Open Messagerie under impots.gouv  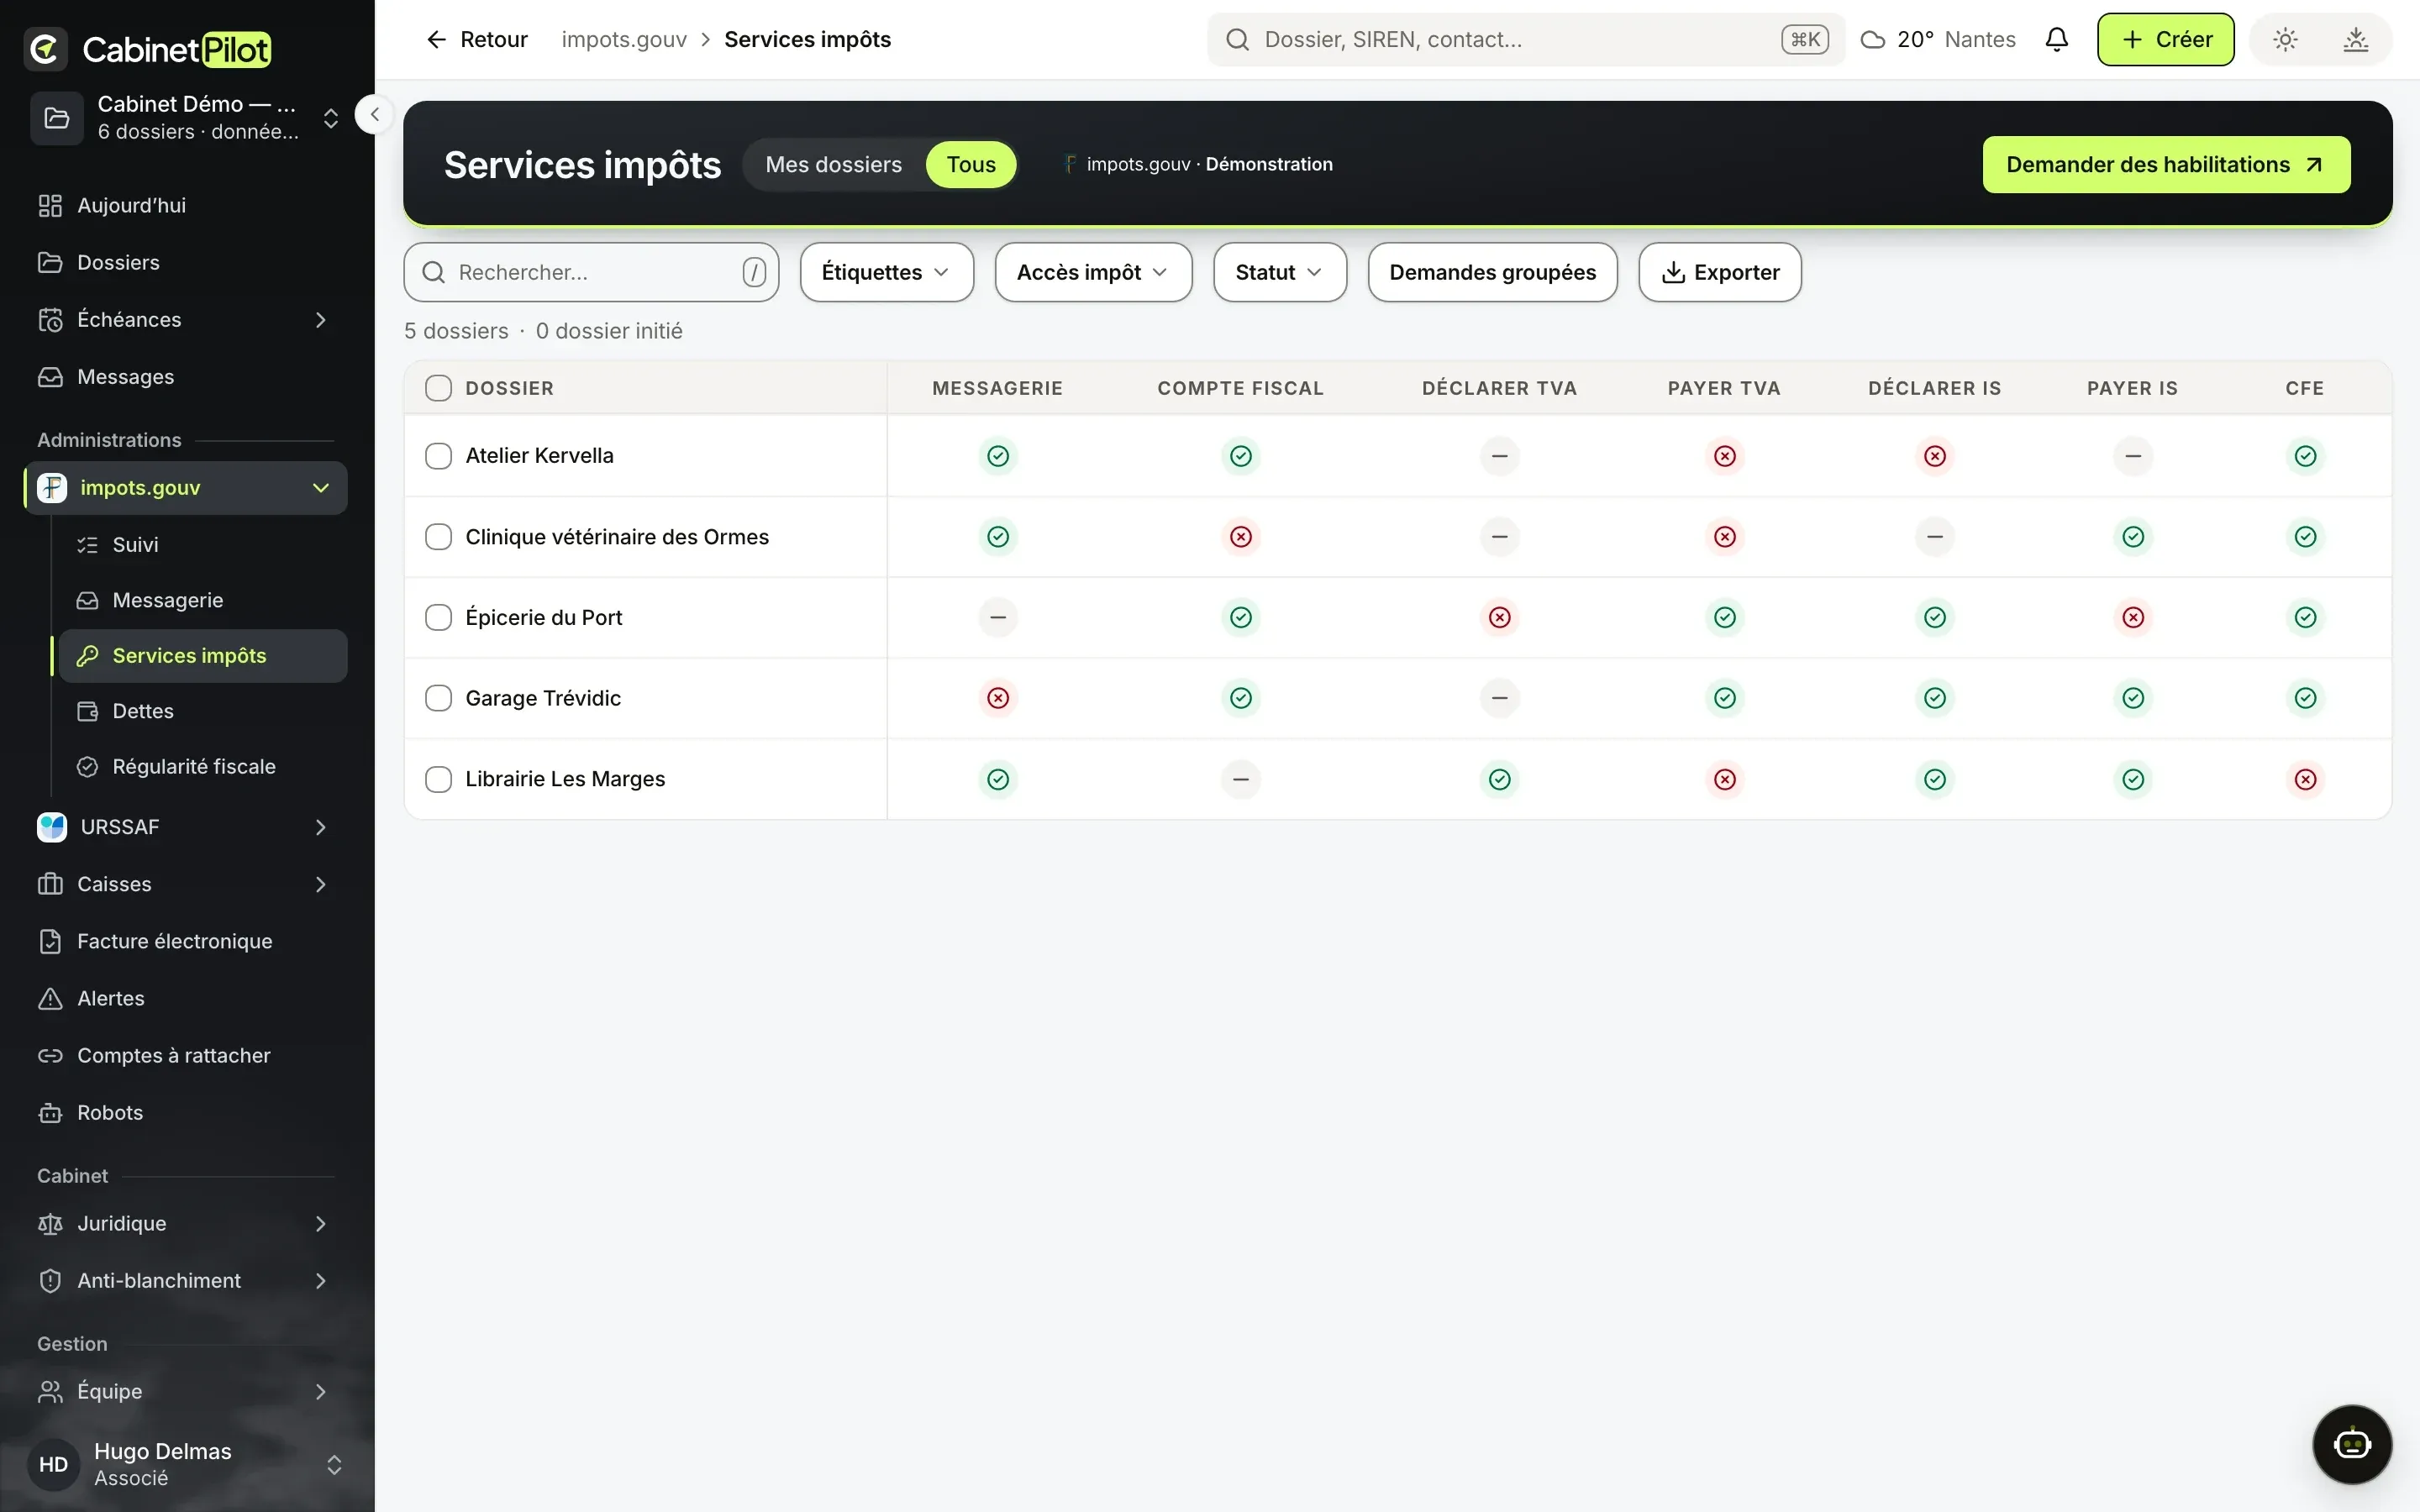[x=203, y=600]
